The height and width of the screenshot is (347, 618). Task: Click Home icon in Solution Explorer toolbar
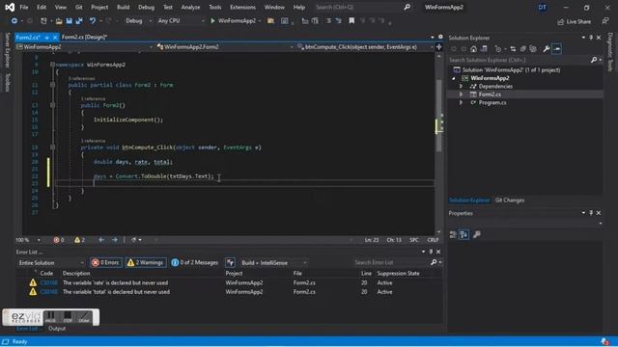[473, 49]
